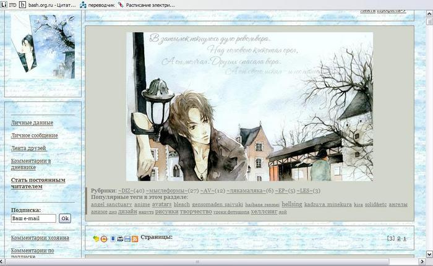Select the Cyrillic аниме tag
The height and width of the screenshot is (266, 433).
[99, 212]
